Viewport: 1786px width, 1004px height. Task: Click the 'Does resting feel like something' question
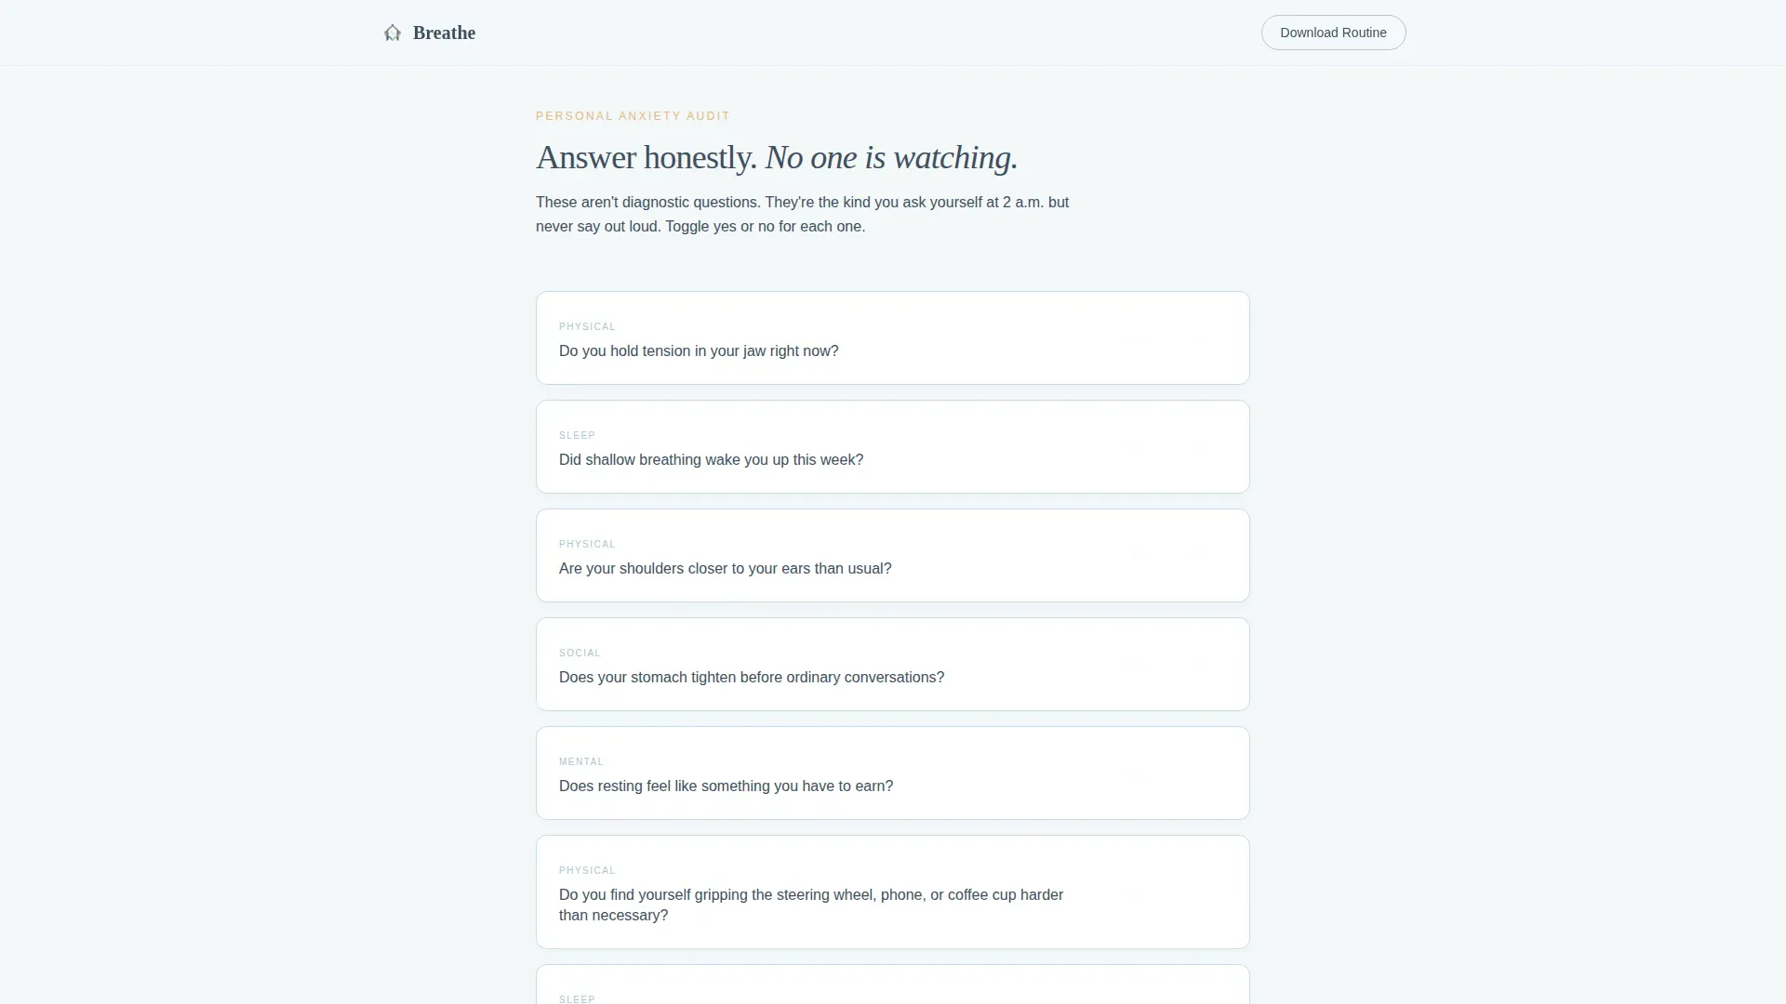click(726, 786)
